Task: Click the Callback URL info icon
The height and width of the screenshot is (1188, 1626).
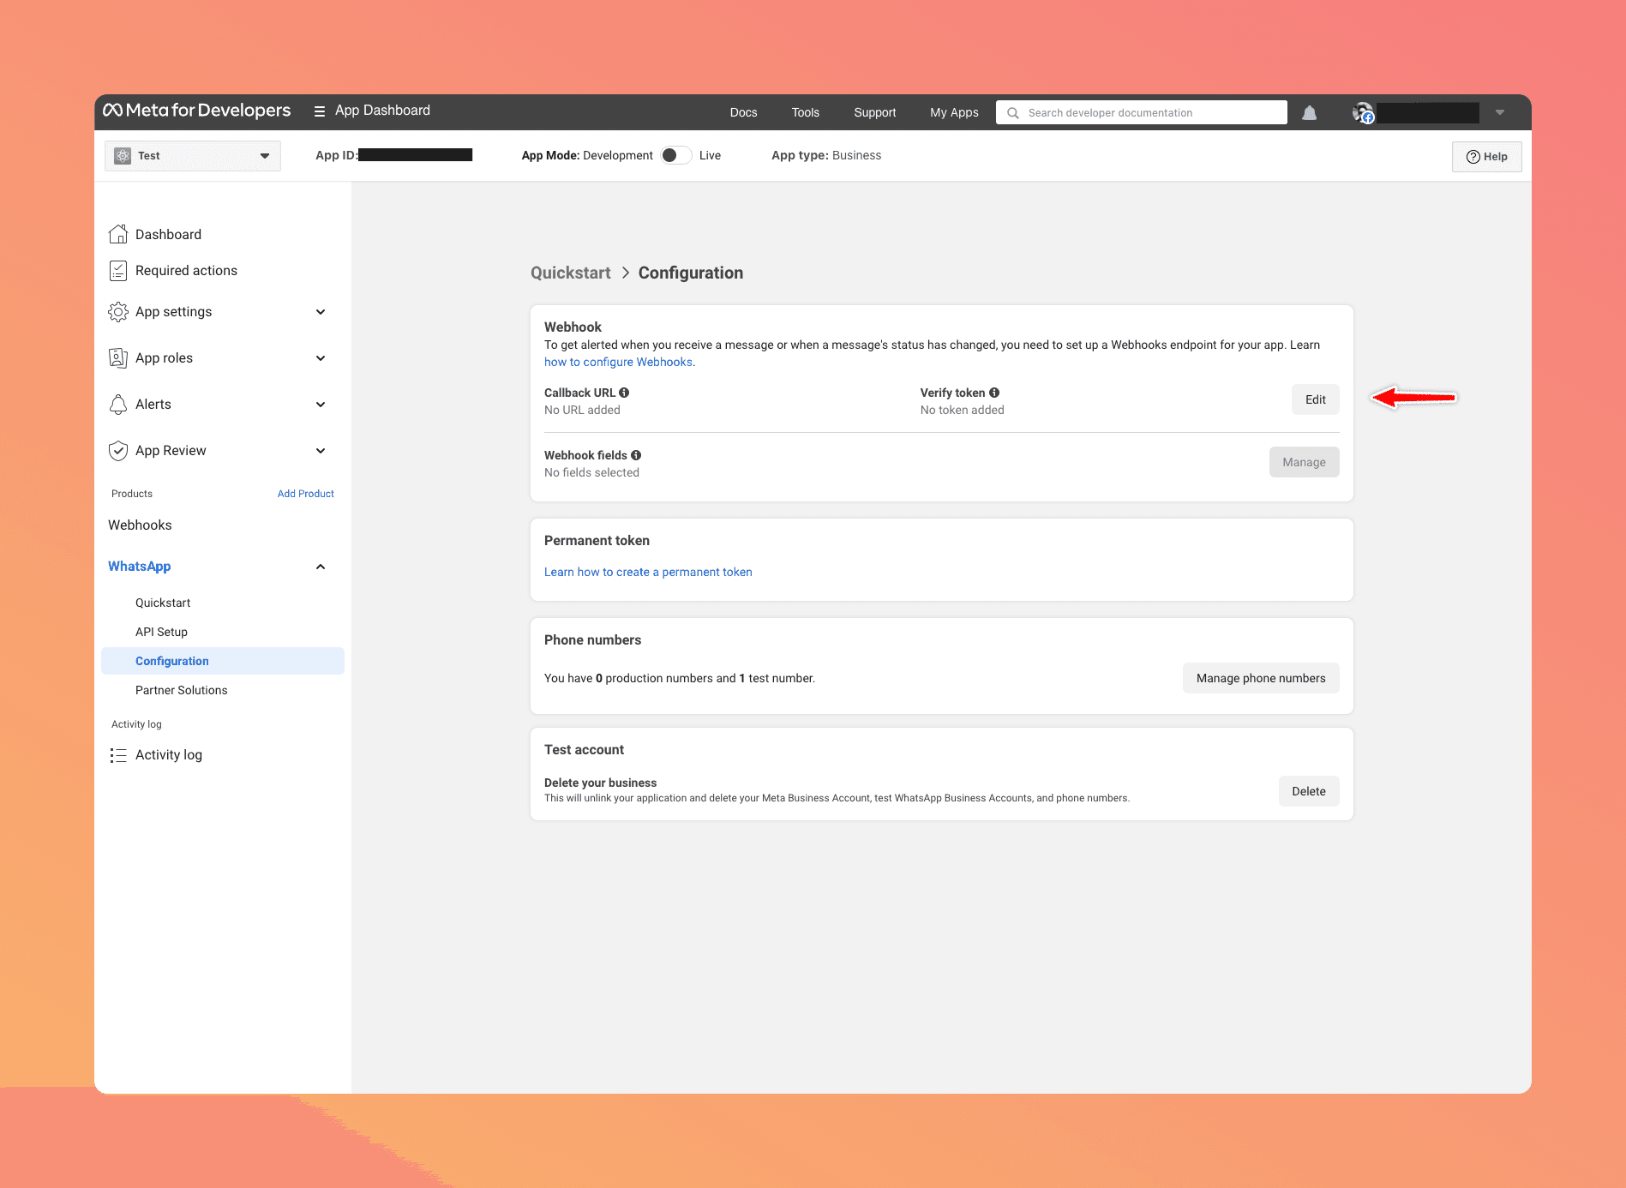Action: point(624,393)
